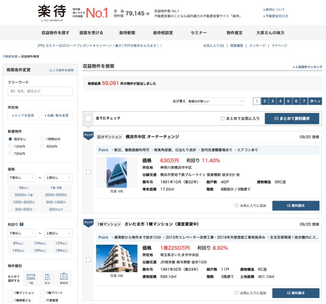This screenshot has width=326, height=304.
Task: Tick the checkbox for 横浜市中区 listing
Action: [x=89, y=172]
